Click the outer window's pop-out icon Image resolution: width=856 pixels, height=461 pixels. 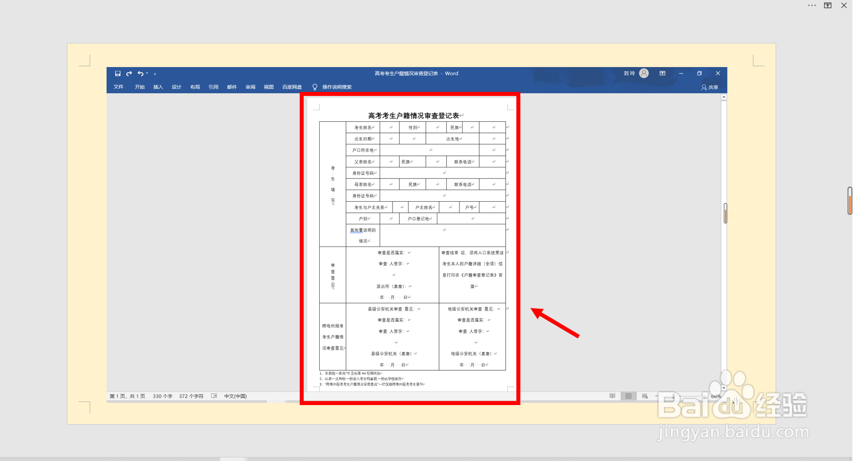[x=828, y=5]
